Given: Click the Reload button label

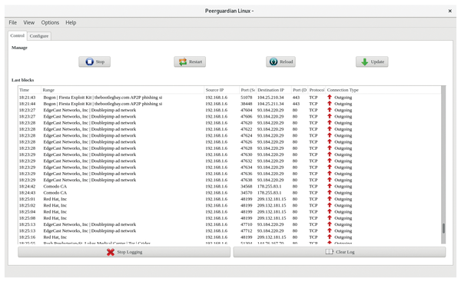Looking at the screenshot, I should (x=286, y=61).
